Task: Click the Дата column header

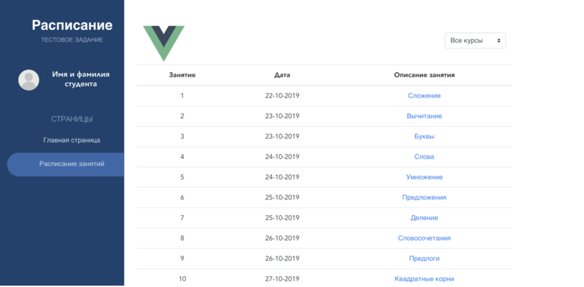Action: coord(282,75)
